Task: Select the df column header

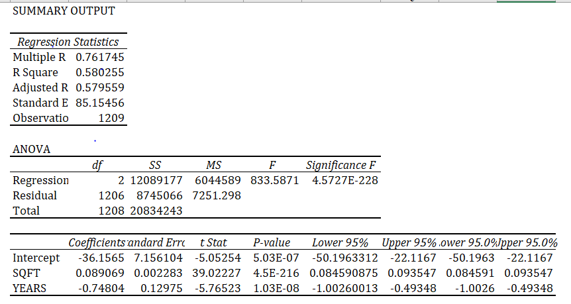Action: [x=97, y=166]
